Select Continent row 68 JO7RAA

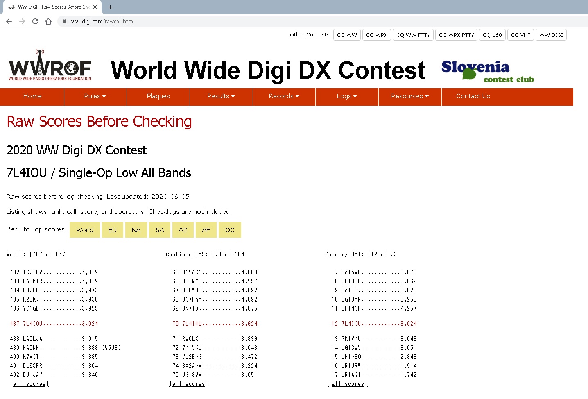[x=215, y=299]
